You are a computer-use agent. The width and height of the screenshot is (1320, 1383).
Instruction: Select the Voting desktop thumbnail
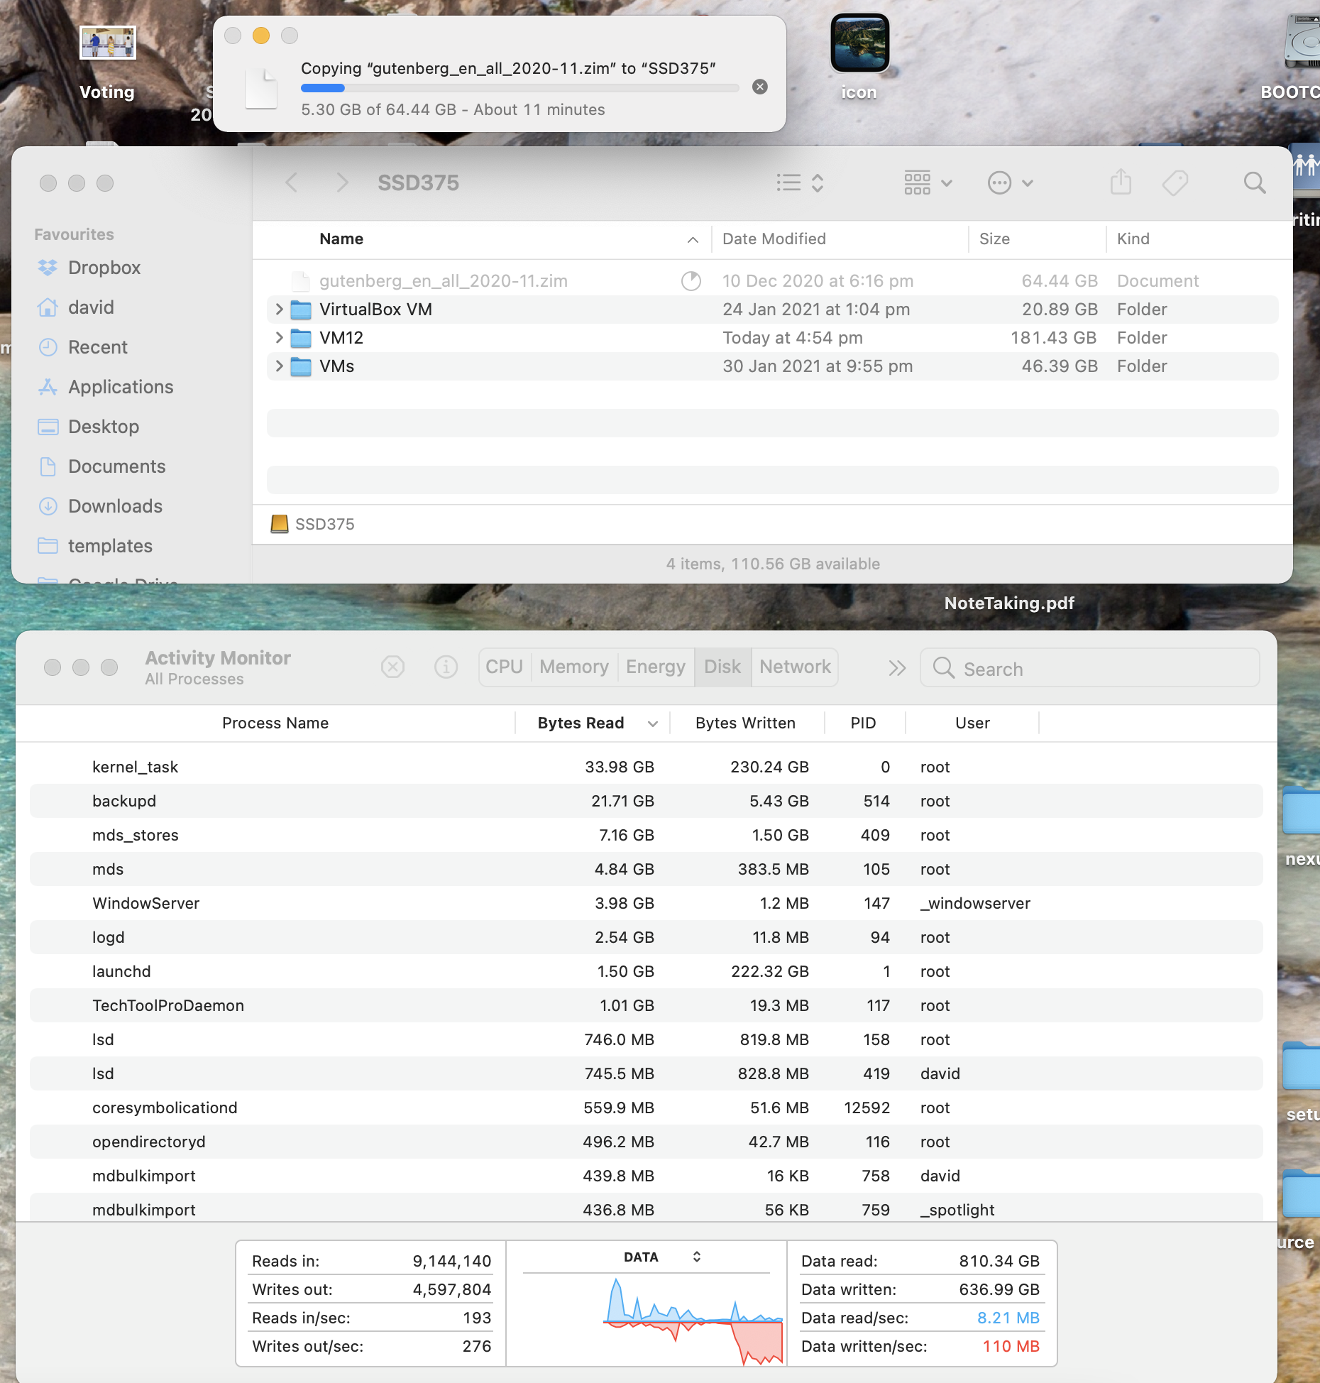tap(107, 43)
